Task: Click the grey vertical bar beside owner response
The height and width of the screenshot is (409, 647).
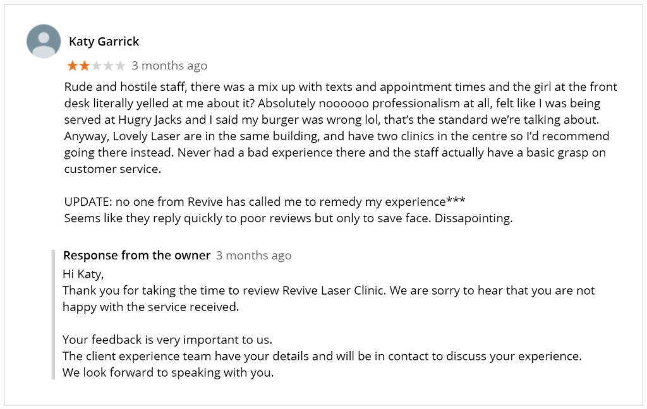Action: pyautogui.click(x=53, y=314)
